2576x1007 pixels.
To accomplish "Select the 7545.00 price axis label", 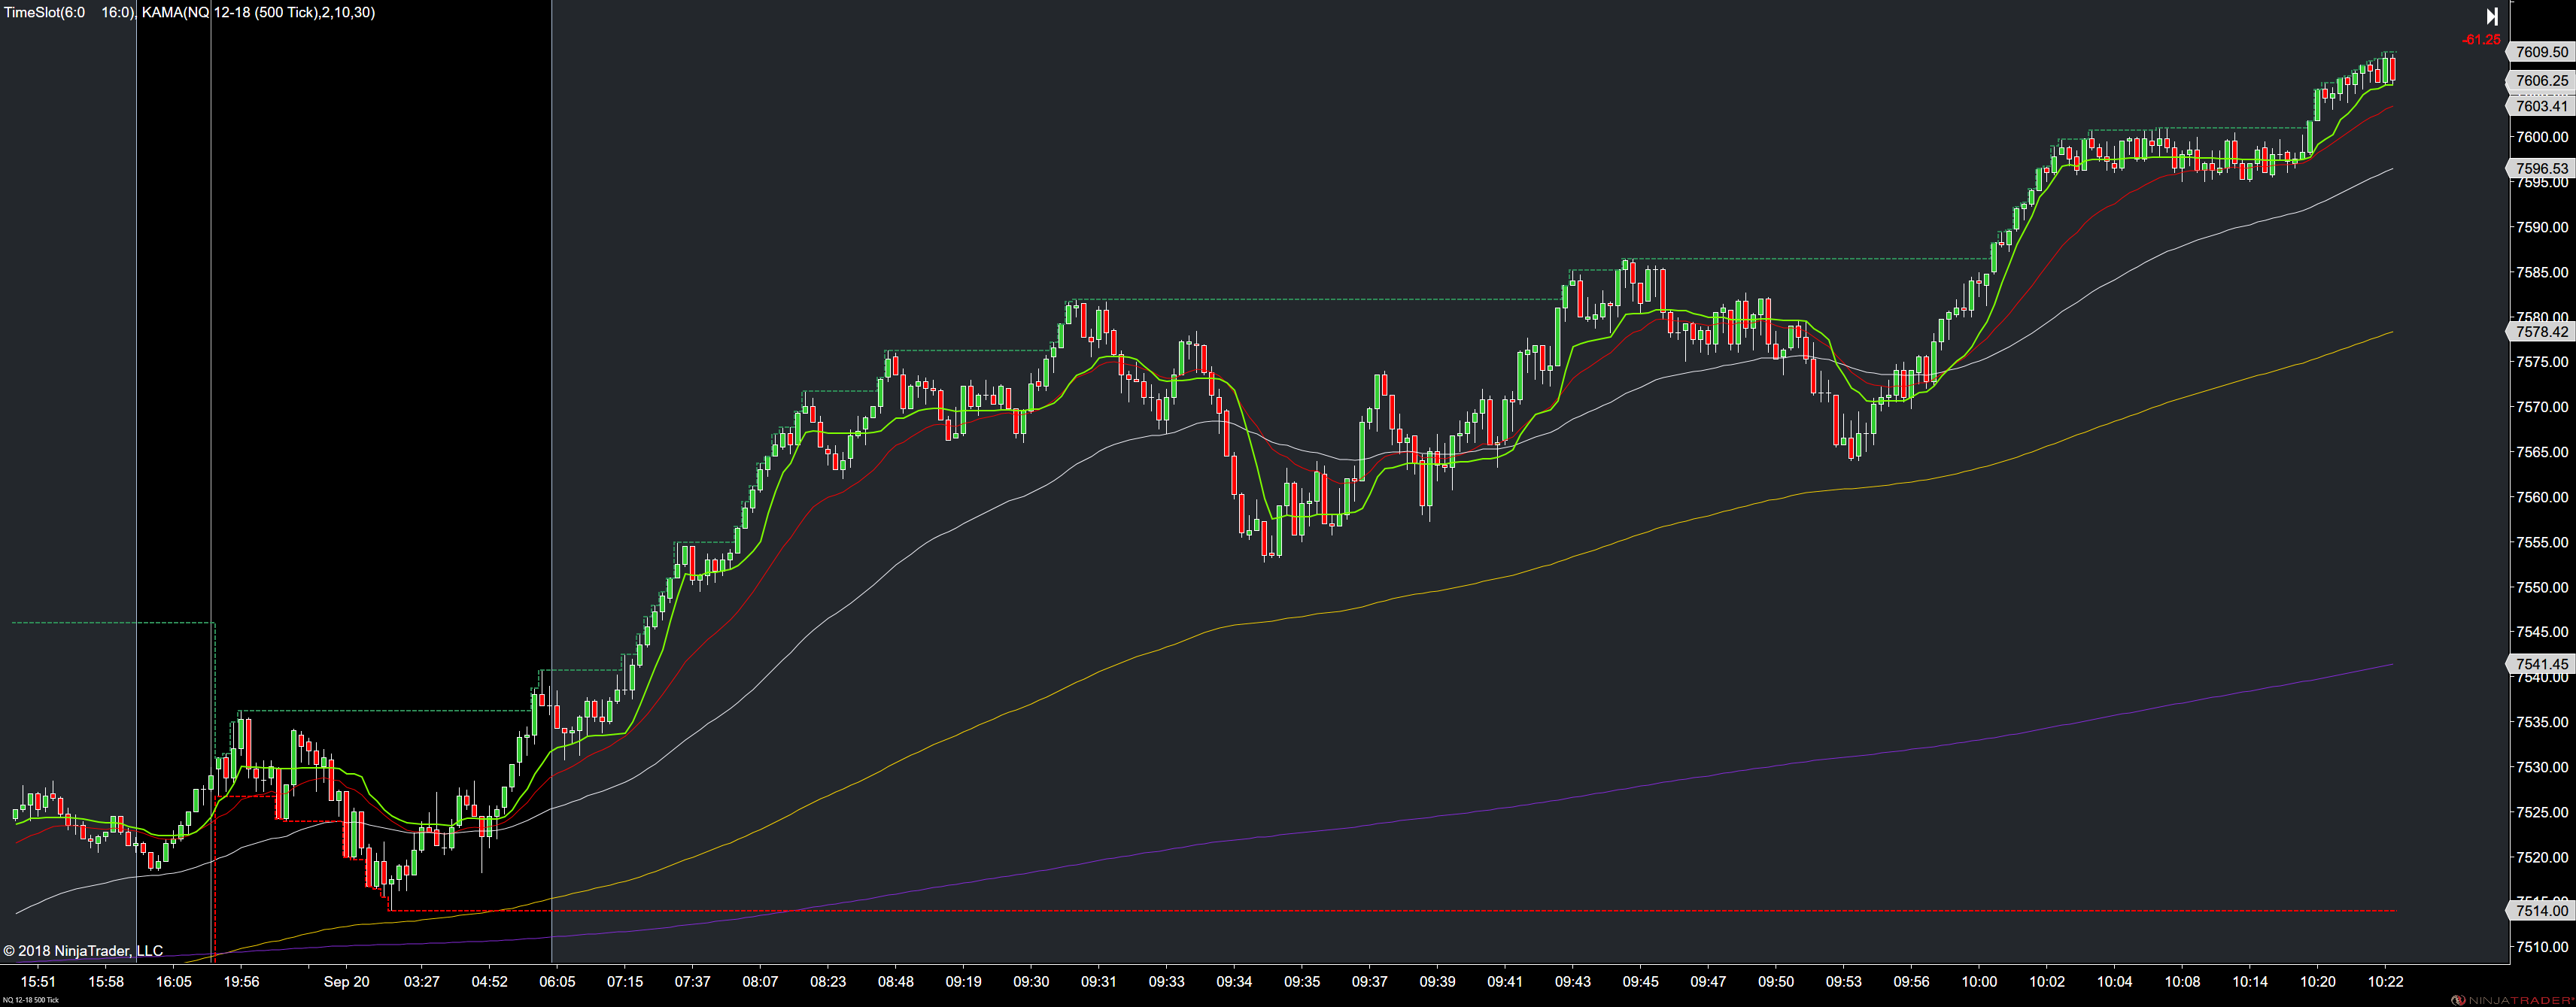I will tap(2542, 632).
